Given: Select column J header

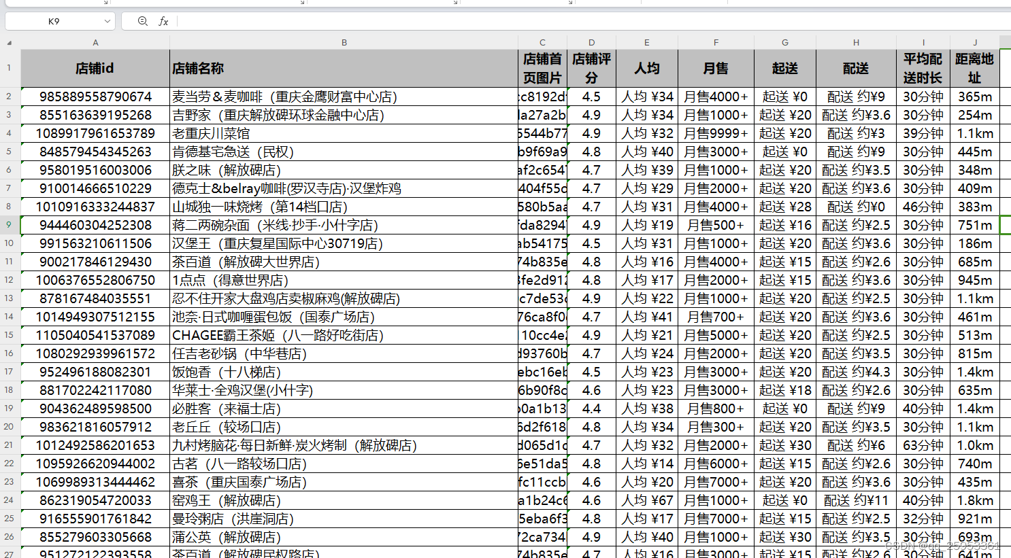Looking at the screenshot, I should click(975, 42).
